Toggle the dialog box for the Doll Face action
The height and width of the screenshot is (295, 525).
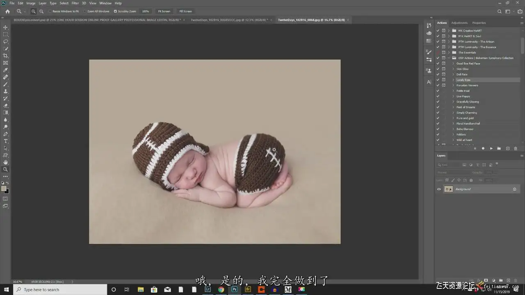click(444, 74)
